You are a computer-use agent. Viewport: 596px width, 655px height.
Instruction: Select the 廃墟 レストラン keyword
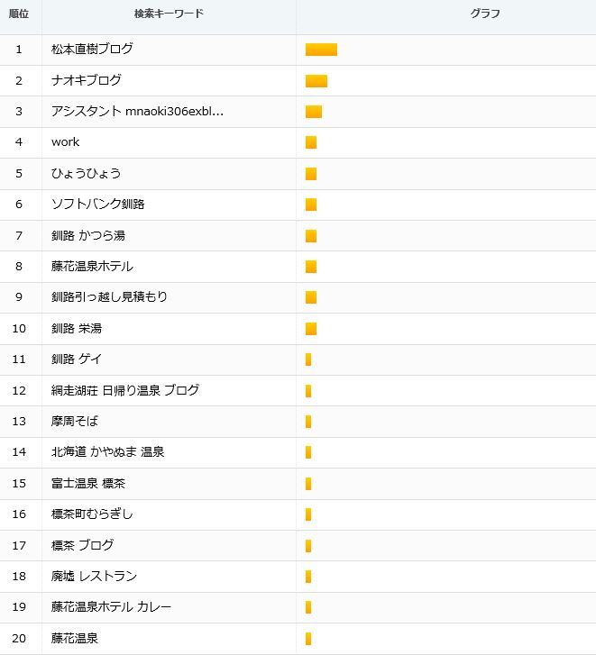click(x=94, y=576)
